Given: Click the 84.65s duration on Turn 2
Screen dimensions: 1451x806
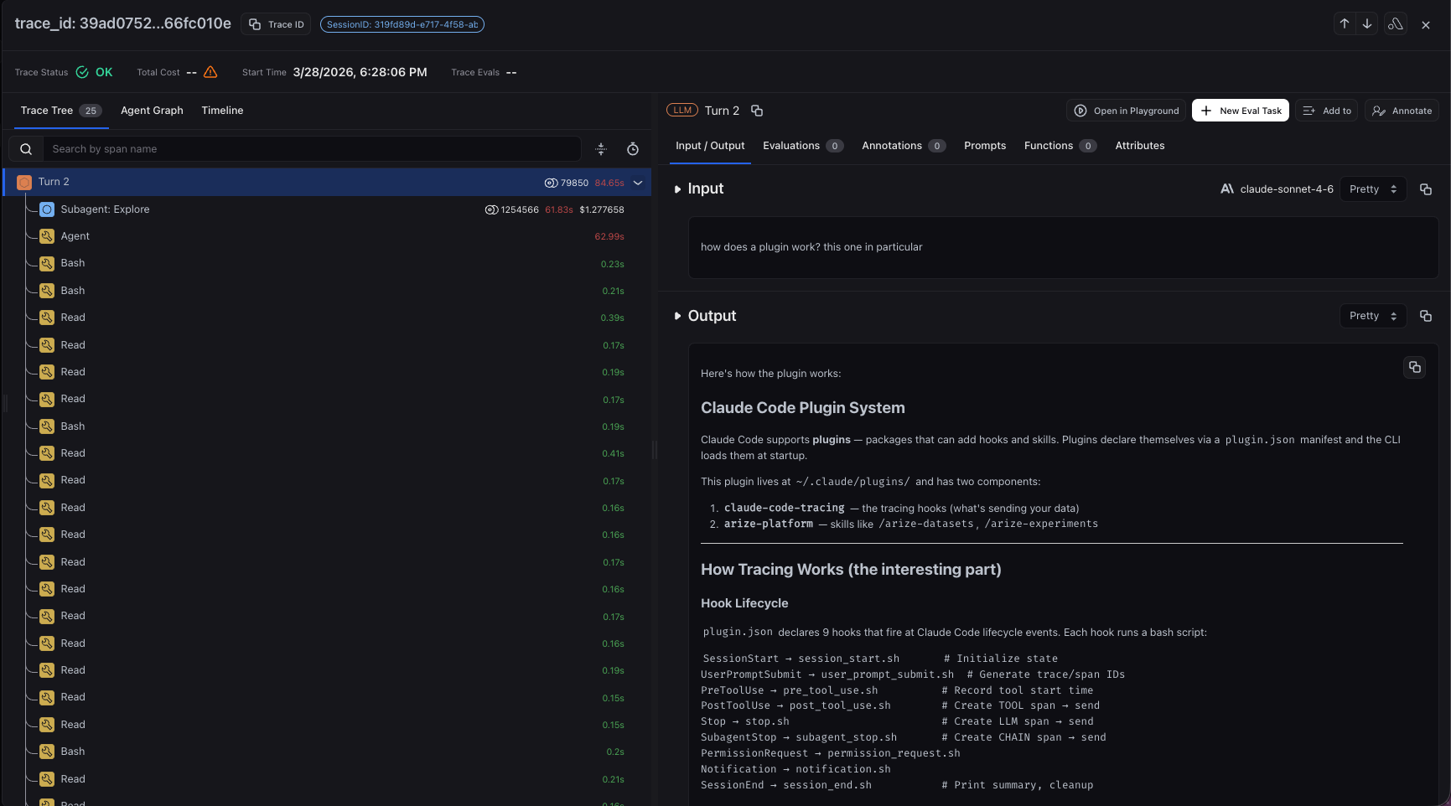Looking at the screenshot, I should (609, 183).
